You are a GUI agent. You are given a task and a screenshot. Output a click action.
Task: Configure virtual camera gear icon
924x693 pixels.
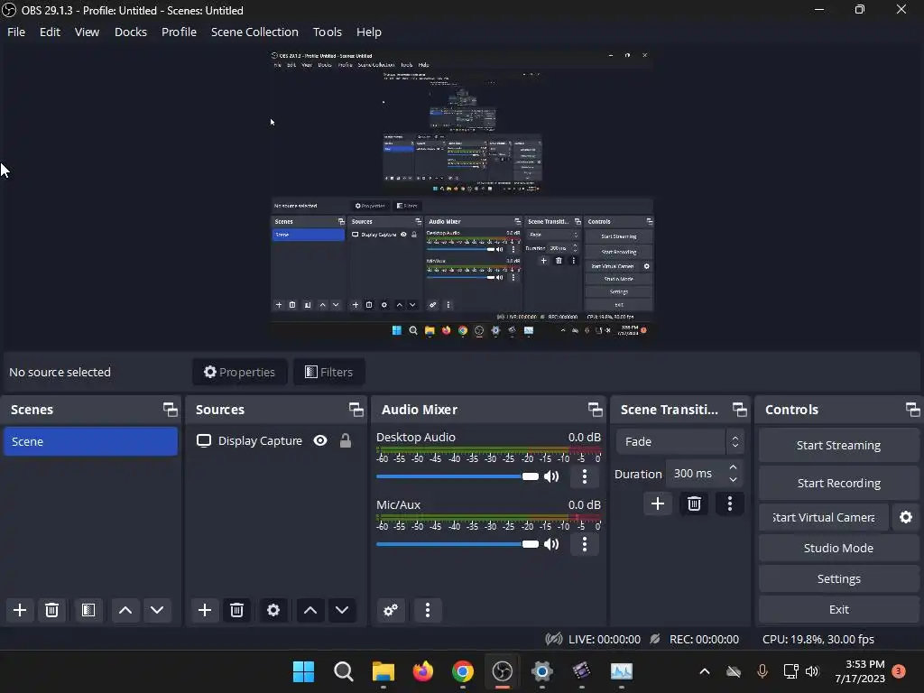[x=906, y=517]
